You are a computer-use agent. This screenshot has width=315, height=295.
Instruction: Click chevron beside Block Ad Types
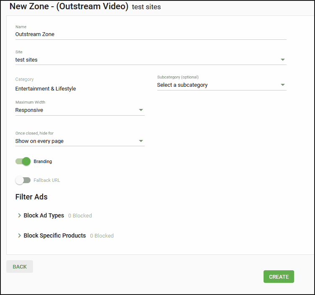(19, 215)
